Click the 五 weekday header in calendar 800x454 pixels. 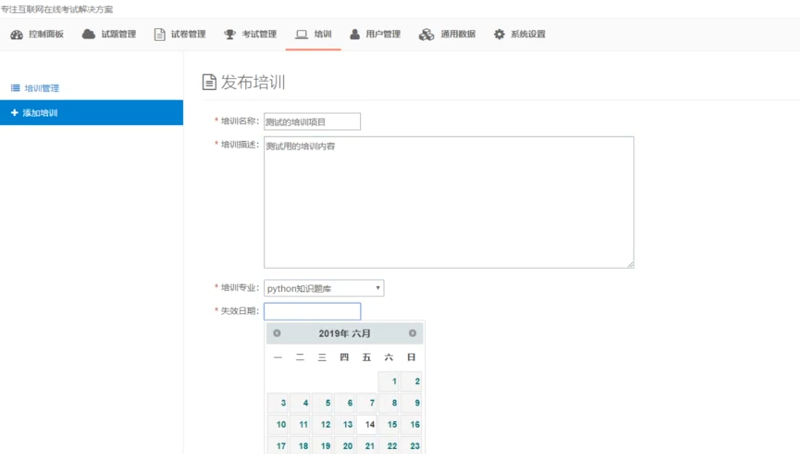(367, 357)
